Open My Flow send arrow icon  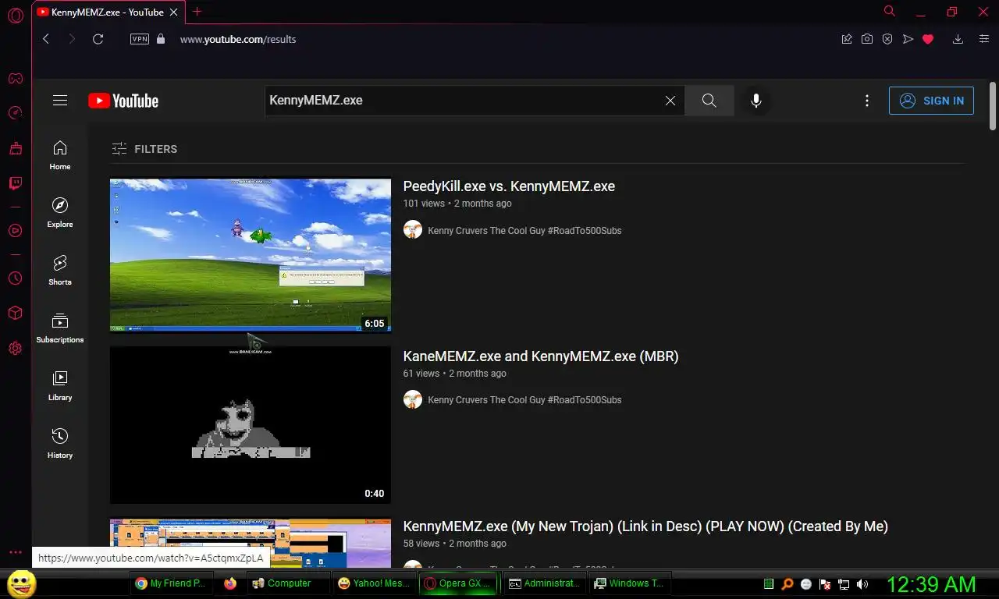click(x=908, y=39)
